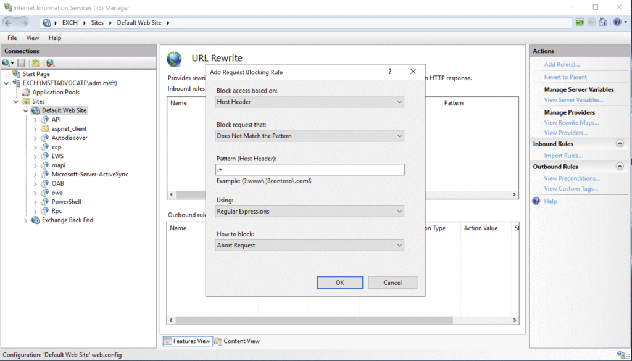This screenshot has height=361, width=632.
Task: Click the question mark in dialog title
Action: [389, 72]
